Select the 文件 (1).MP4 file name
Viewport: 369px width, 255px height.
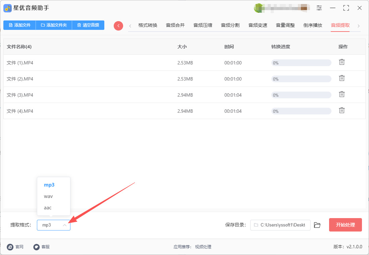[20, 63]
